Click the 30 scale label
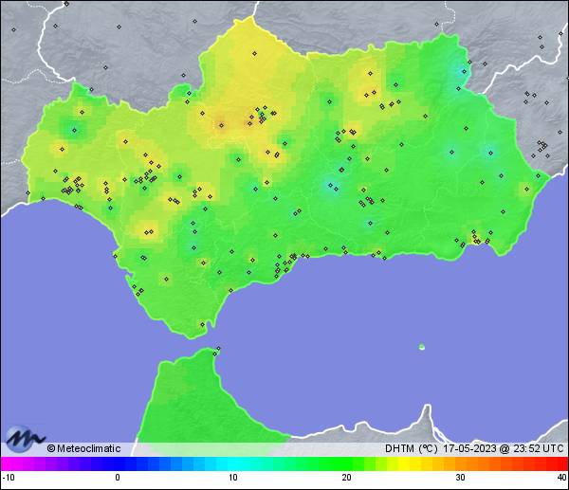 [x=460, y=478]
